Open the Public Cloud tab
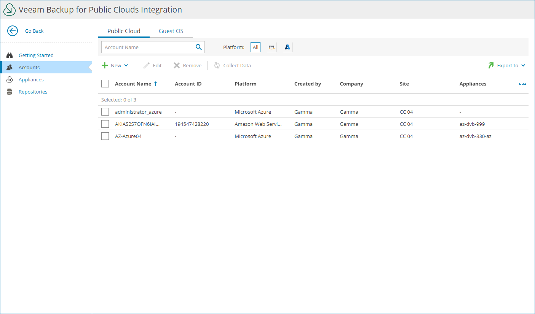 coord(124,31)
